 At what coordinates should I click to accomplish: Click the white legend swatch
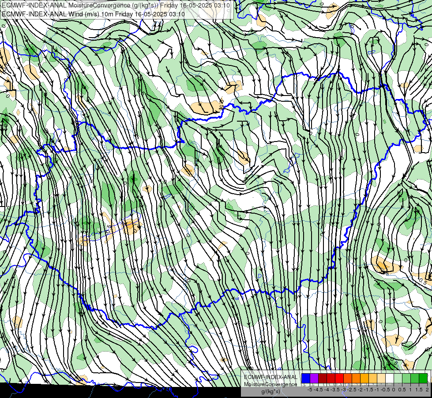[x=390, y=378]
